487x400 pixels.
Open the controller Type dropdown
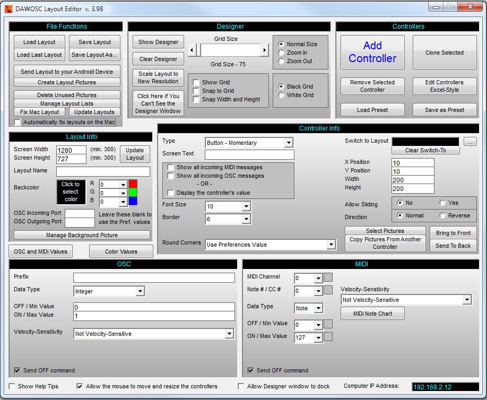289,143
